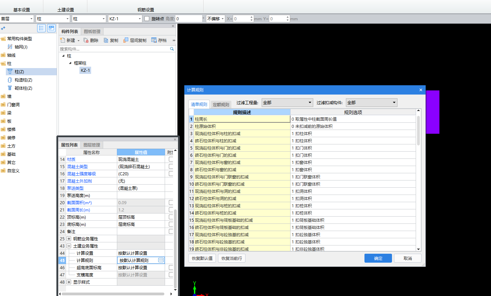Open the 不偏移 offset dropdown
The image size is (491, 296).
point(216,19)
